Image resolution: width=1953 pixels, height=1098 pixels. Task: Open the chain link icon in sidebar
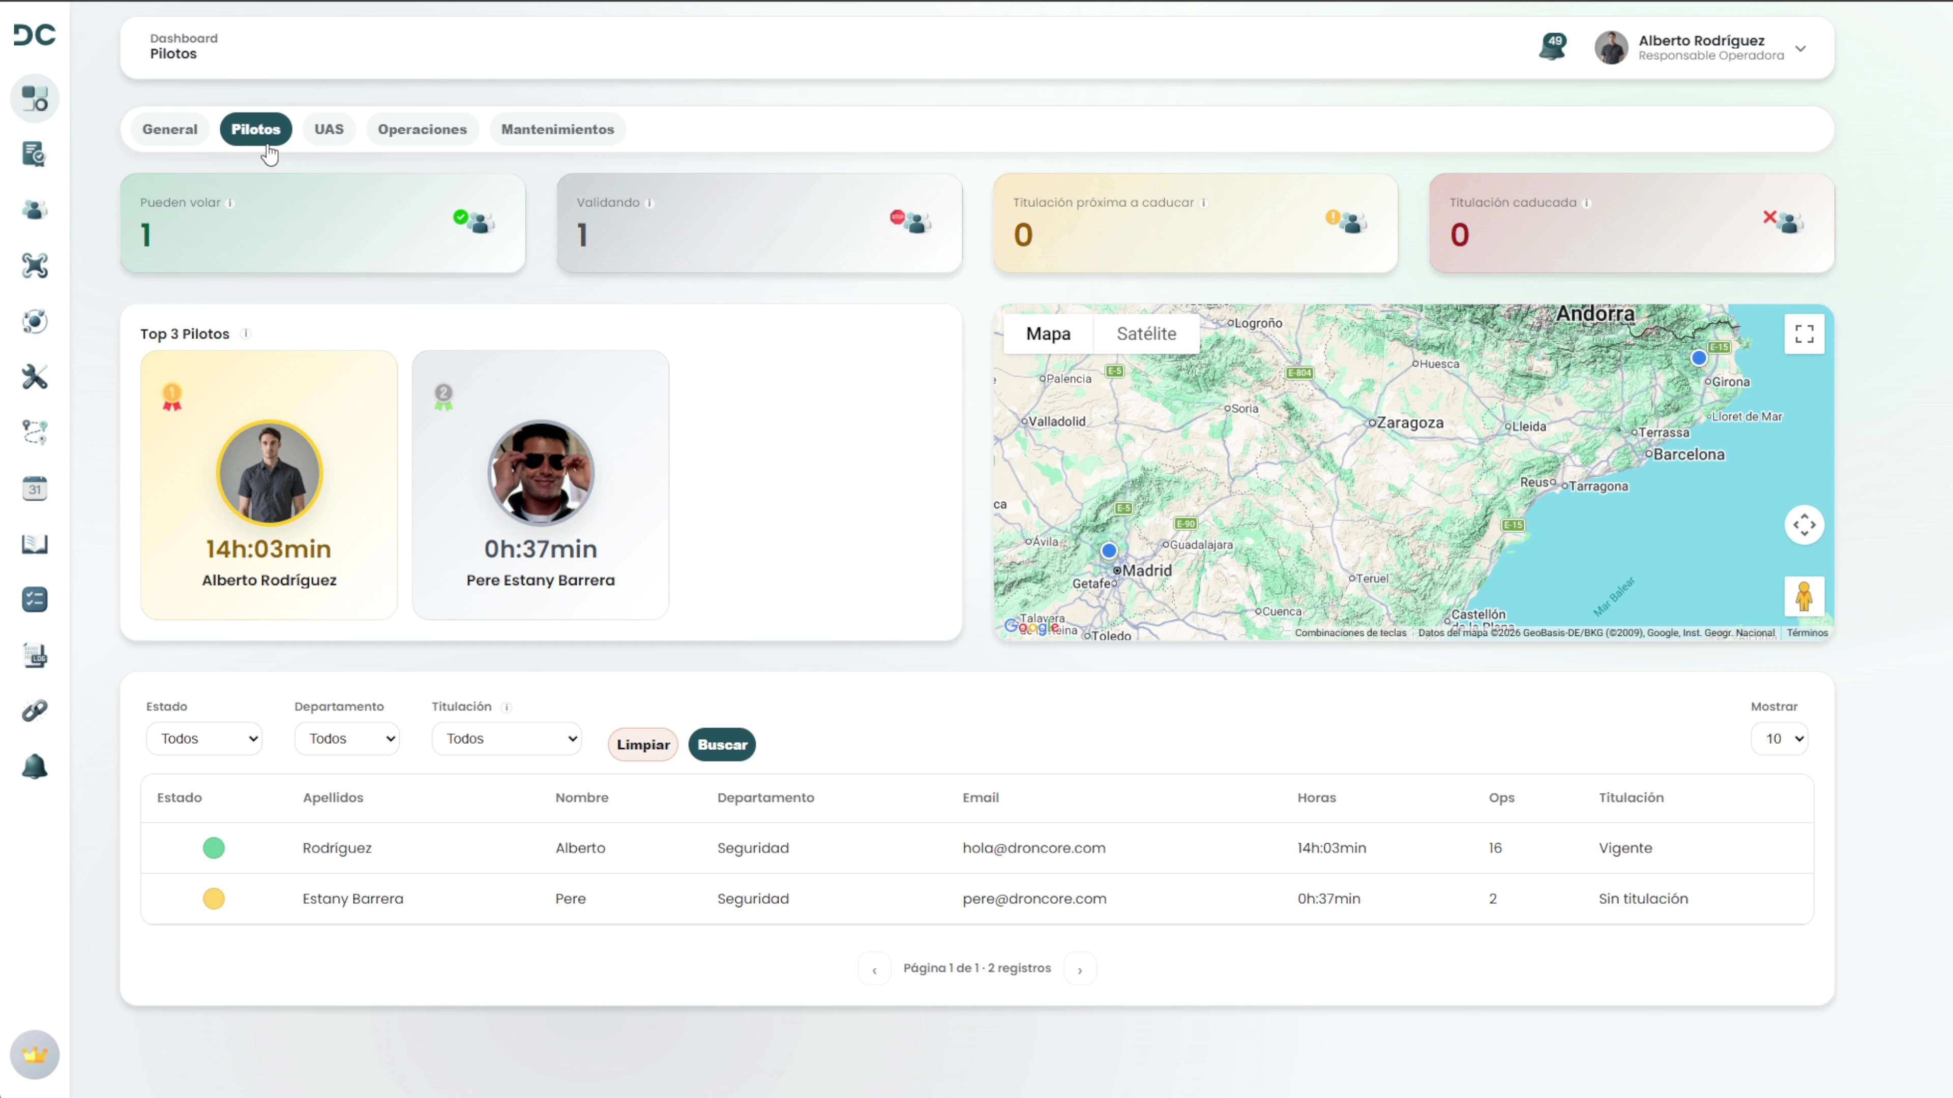coord(35,711)
